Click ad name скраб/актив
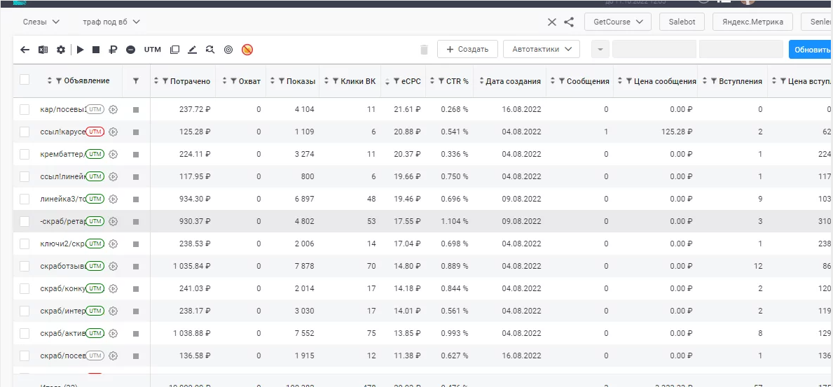 tap(62, 333)
